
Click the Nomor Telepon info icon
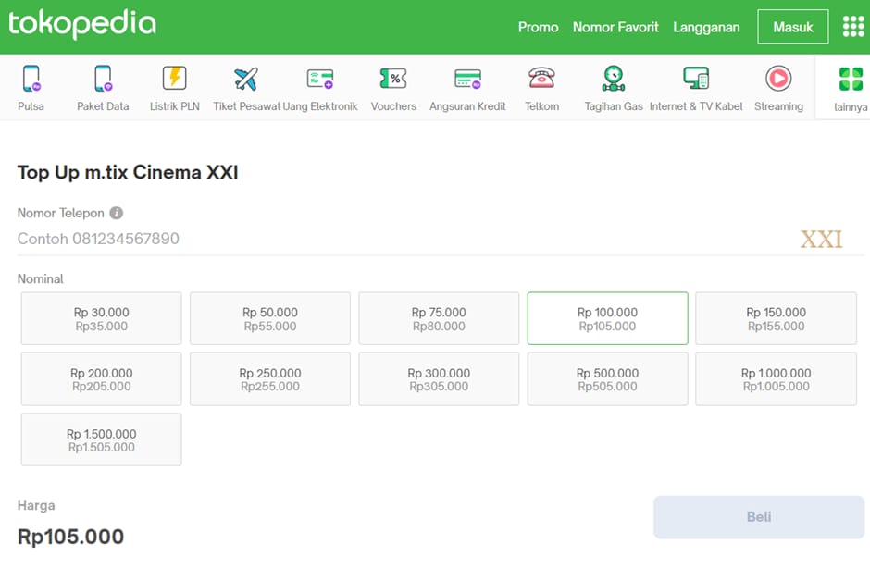tap(116, 213)
